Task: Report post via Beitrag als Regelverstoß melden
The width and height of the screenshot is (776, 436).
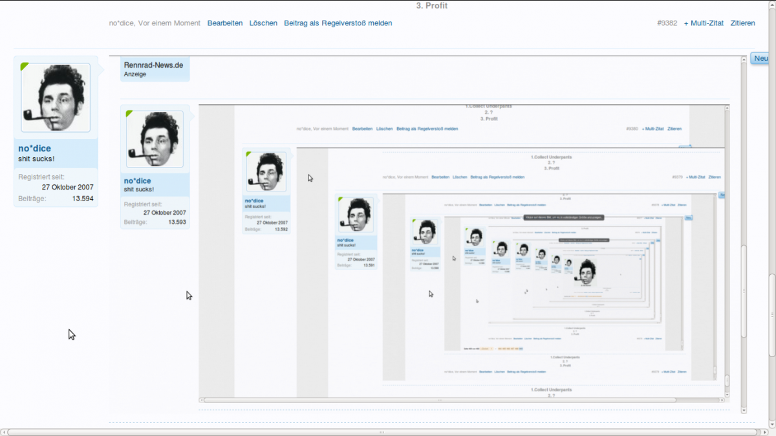Action: point(338,23)
